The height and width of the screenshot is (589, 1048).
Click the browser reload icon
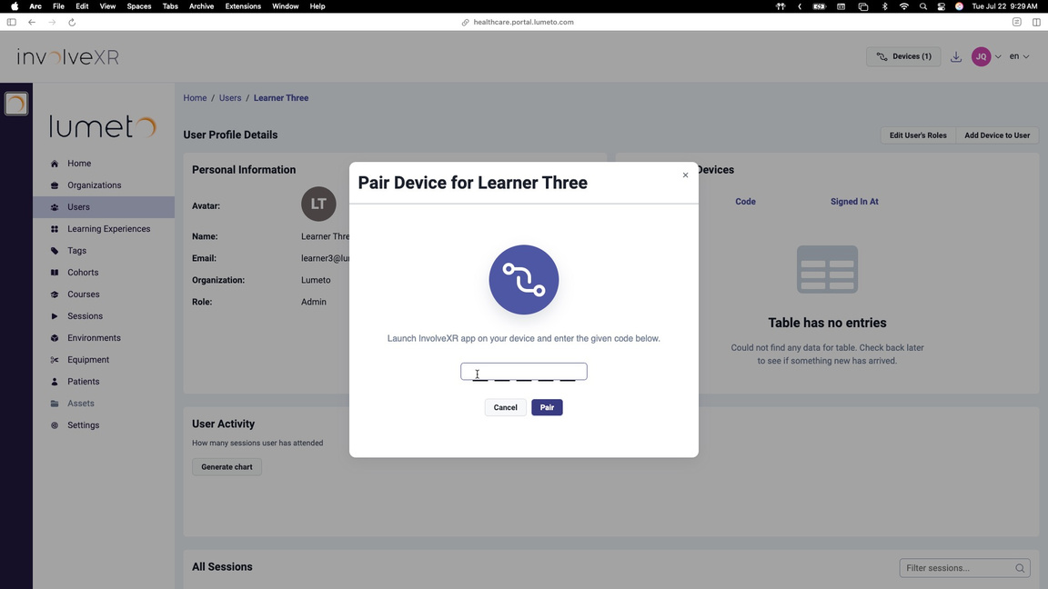click(72, 22)
